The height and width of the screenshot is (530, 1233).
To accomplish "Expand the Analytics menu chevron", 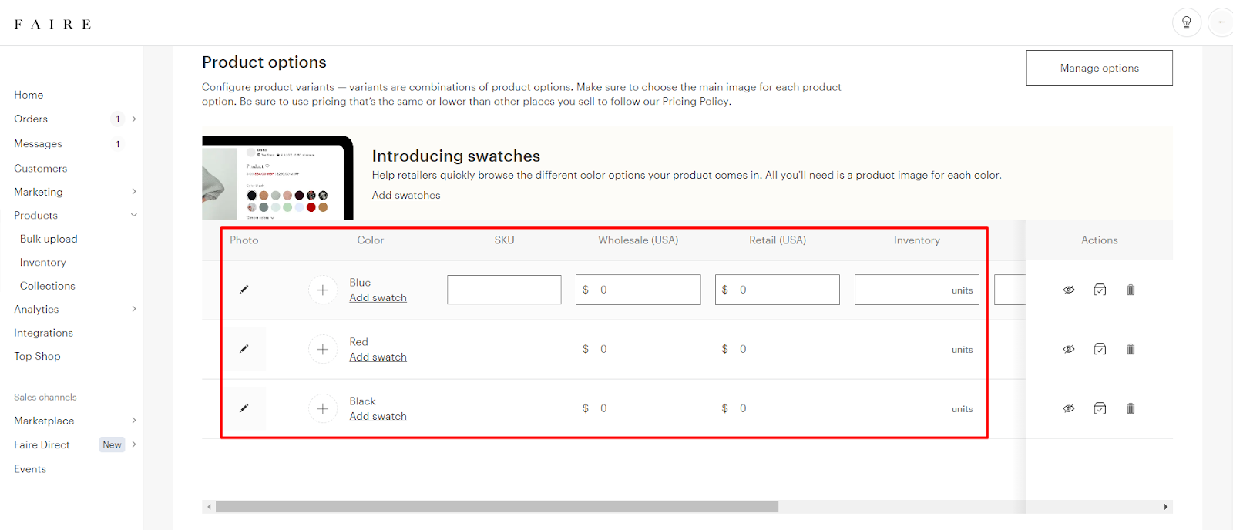I will pos(134,310).
